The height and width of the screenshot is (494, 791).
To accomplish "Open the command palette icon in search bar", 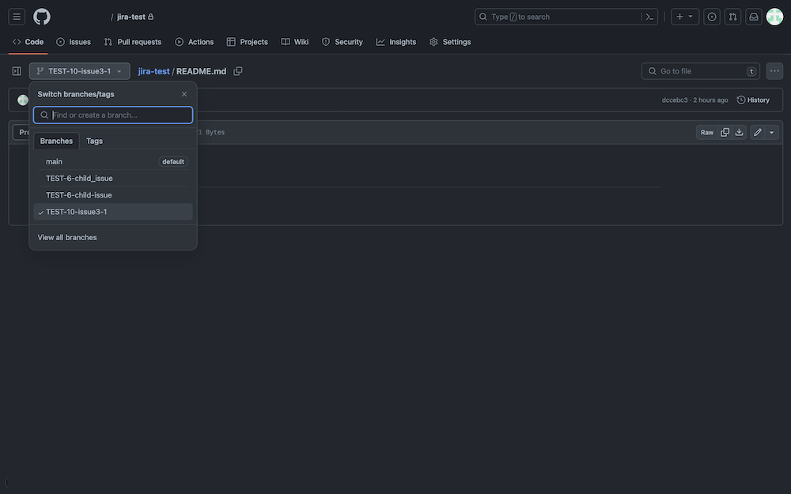I will point(649,17).
